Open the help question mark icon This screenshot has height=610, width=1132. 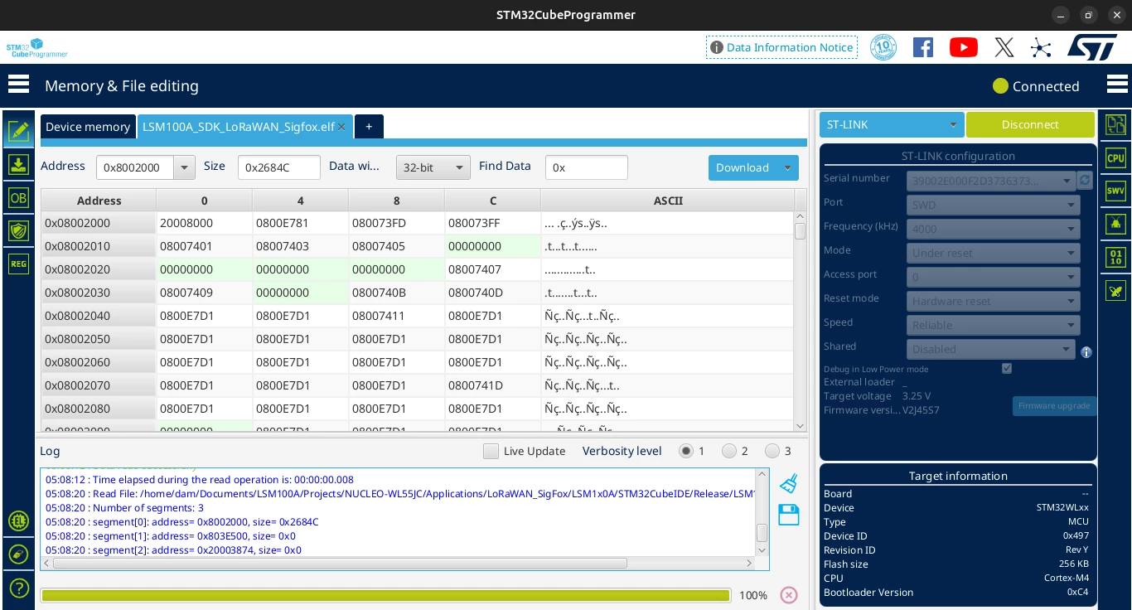(18, 588)
